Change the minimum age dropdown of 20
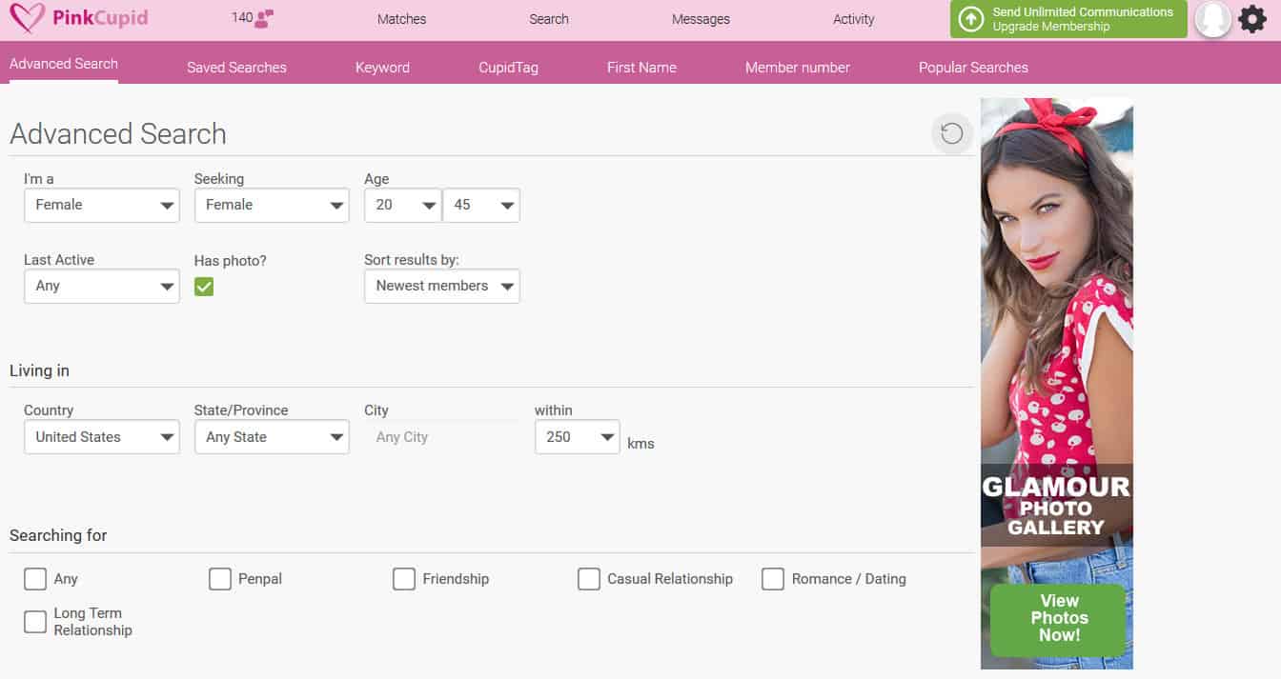The height and width of the screenshot is (679, 1281). (402, 205)
